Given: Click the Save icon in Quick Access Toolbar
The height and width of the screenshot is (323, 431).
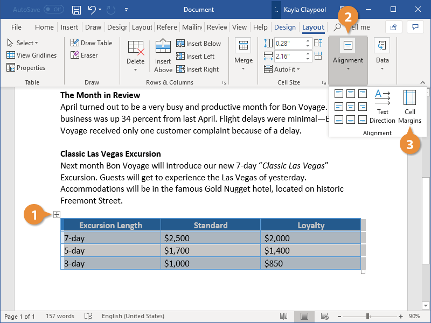Looking at the screenshot, I should click(76, 9).
